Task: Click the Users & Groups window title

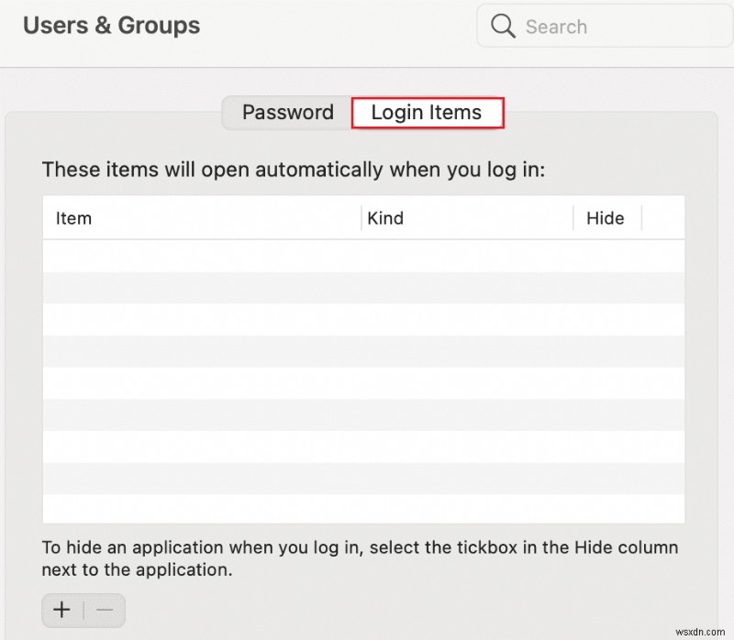Action: pos(111,26)
